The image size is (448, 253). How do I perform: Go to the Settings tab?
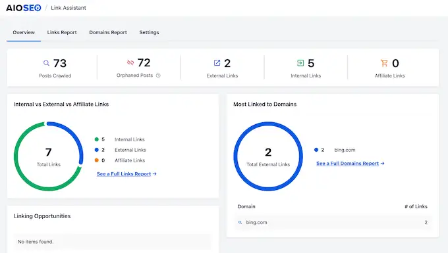149,32
